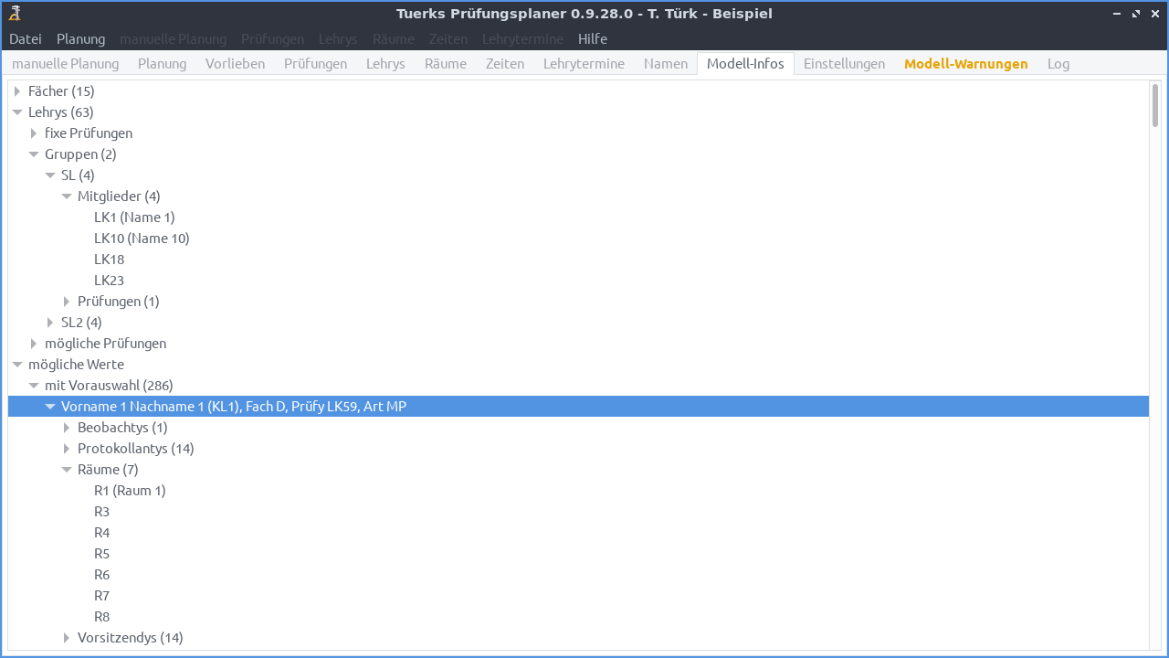Expand the SL2 (4) group
Image resolution: width=1169 pixels, height=658 pixels.
click(x=50, y=322)
